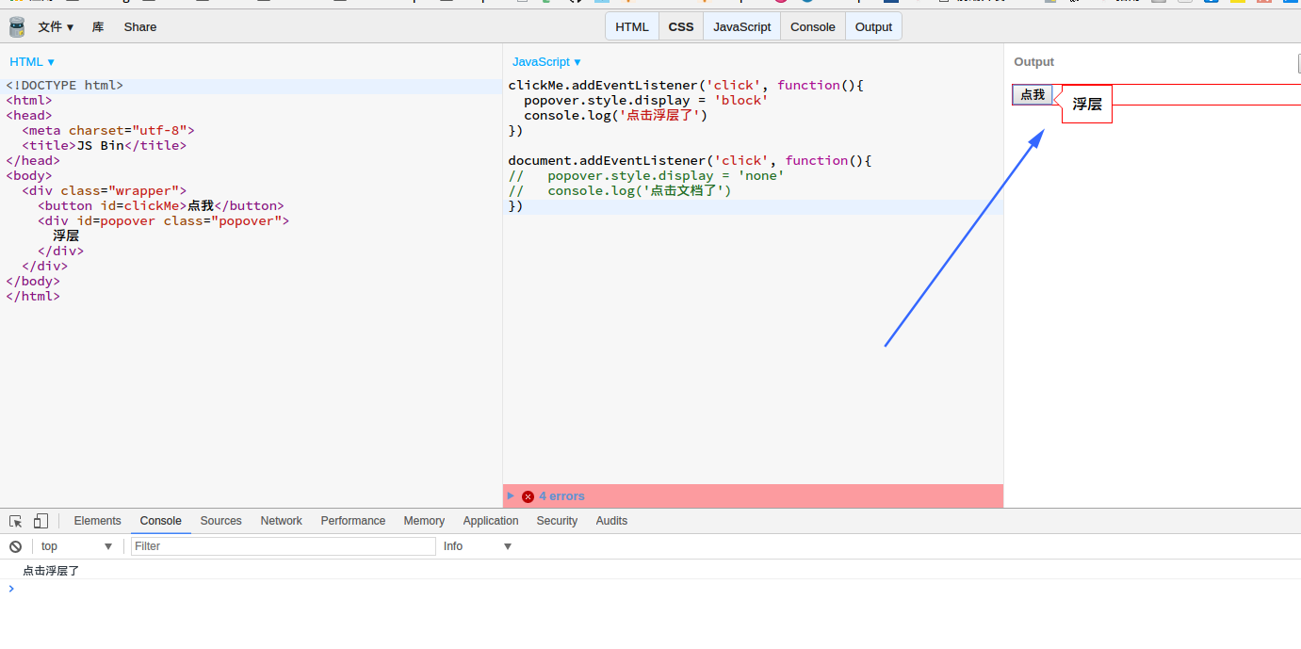Click the console.log('点击浮层了') line

615,116
